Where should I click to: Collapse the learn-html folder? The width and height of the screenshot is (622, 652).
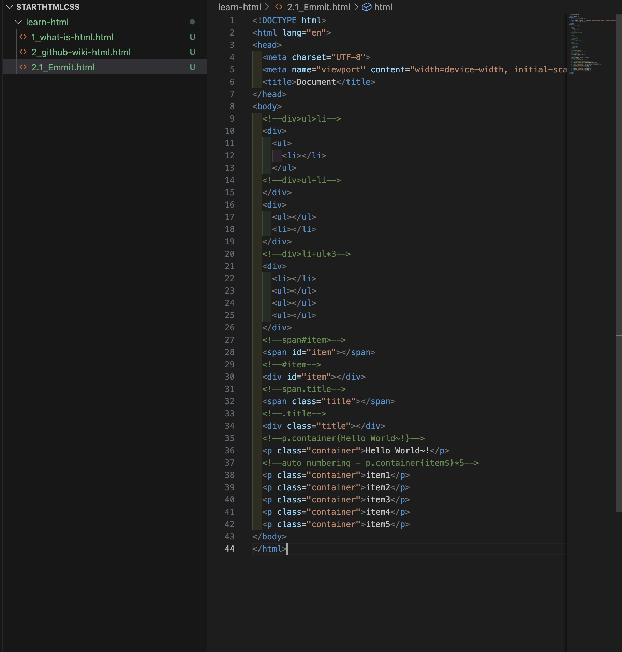18,22
